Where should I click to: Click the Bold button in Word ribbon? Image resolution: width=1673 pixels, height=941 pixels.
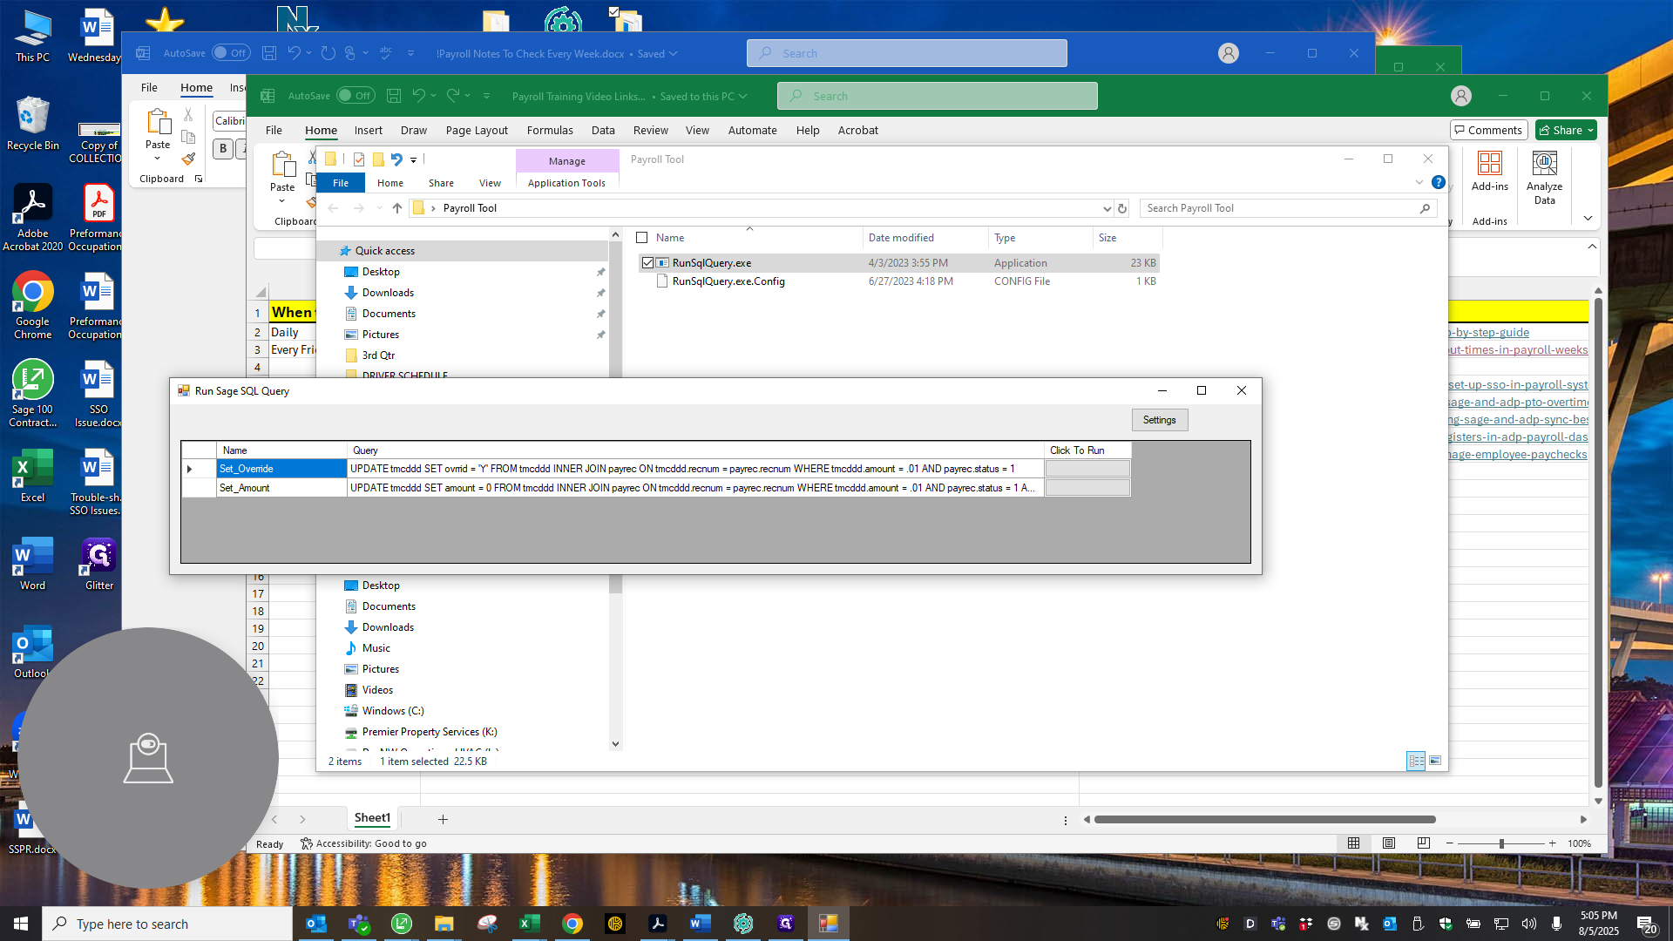223,148
